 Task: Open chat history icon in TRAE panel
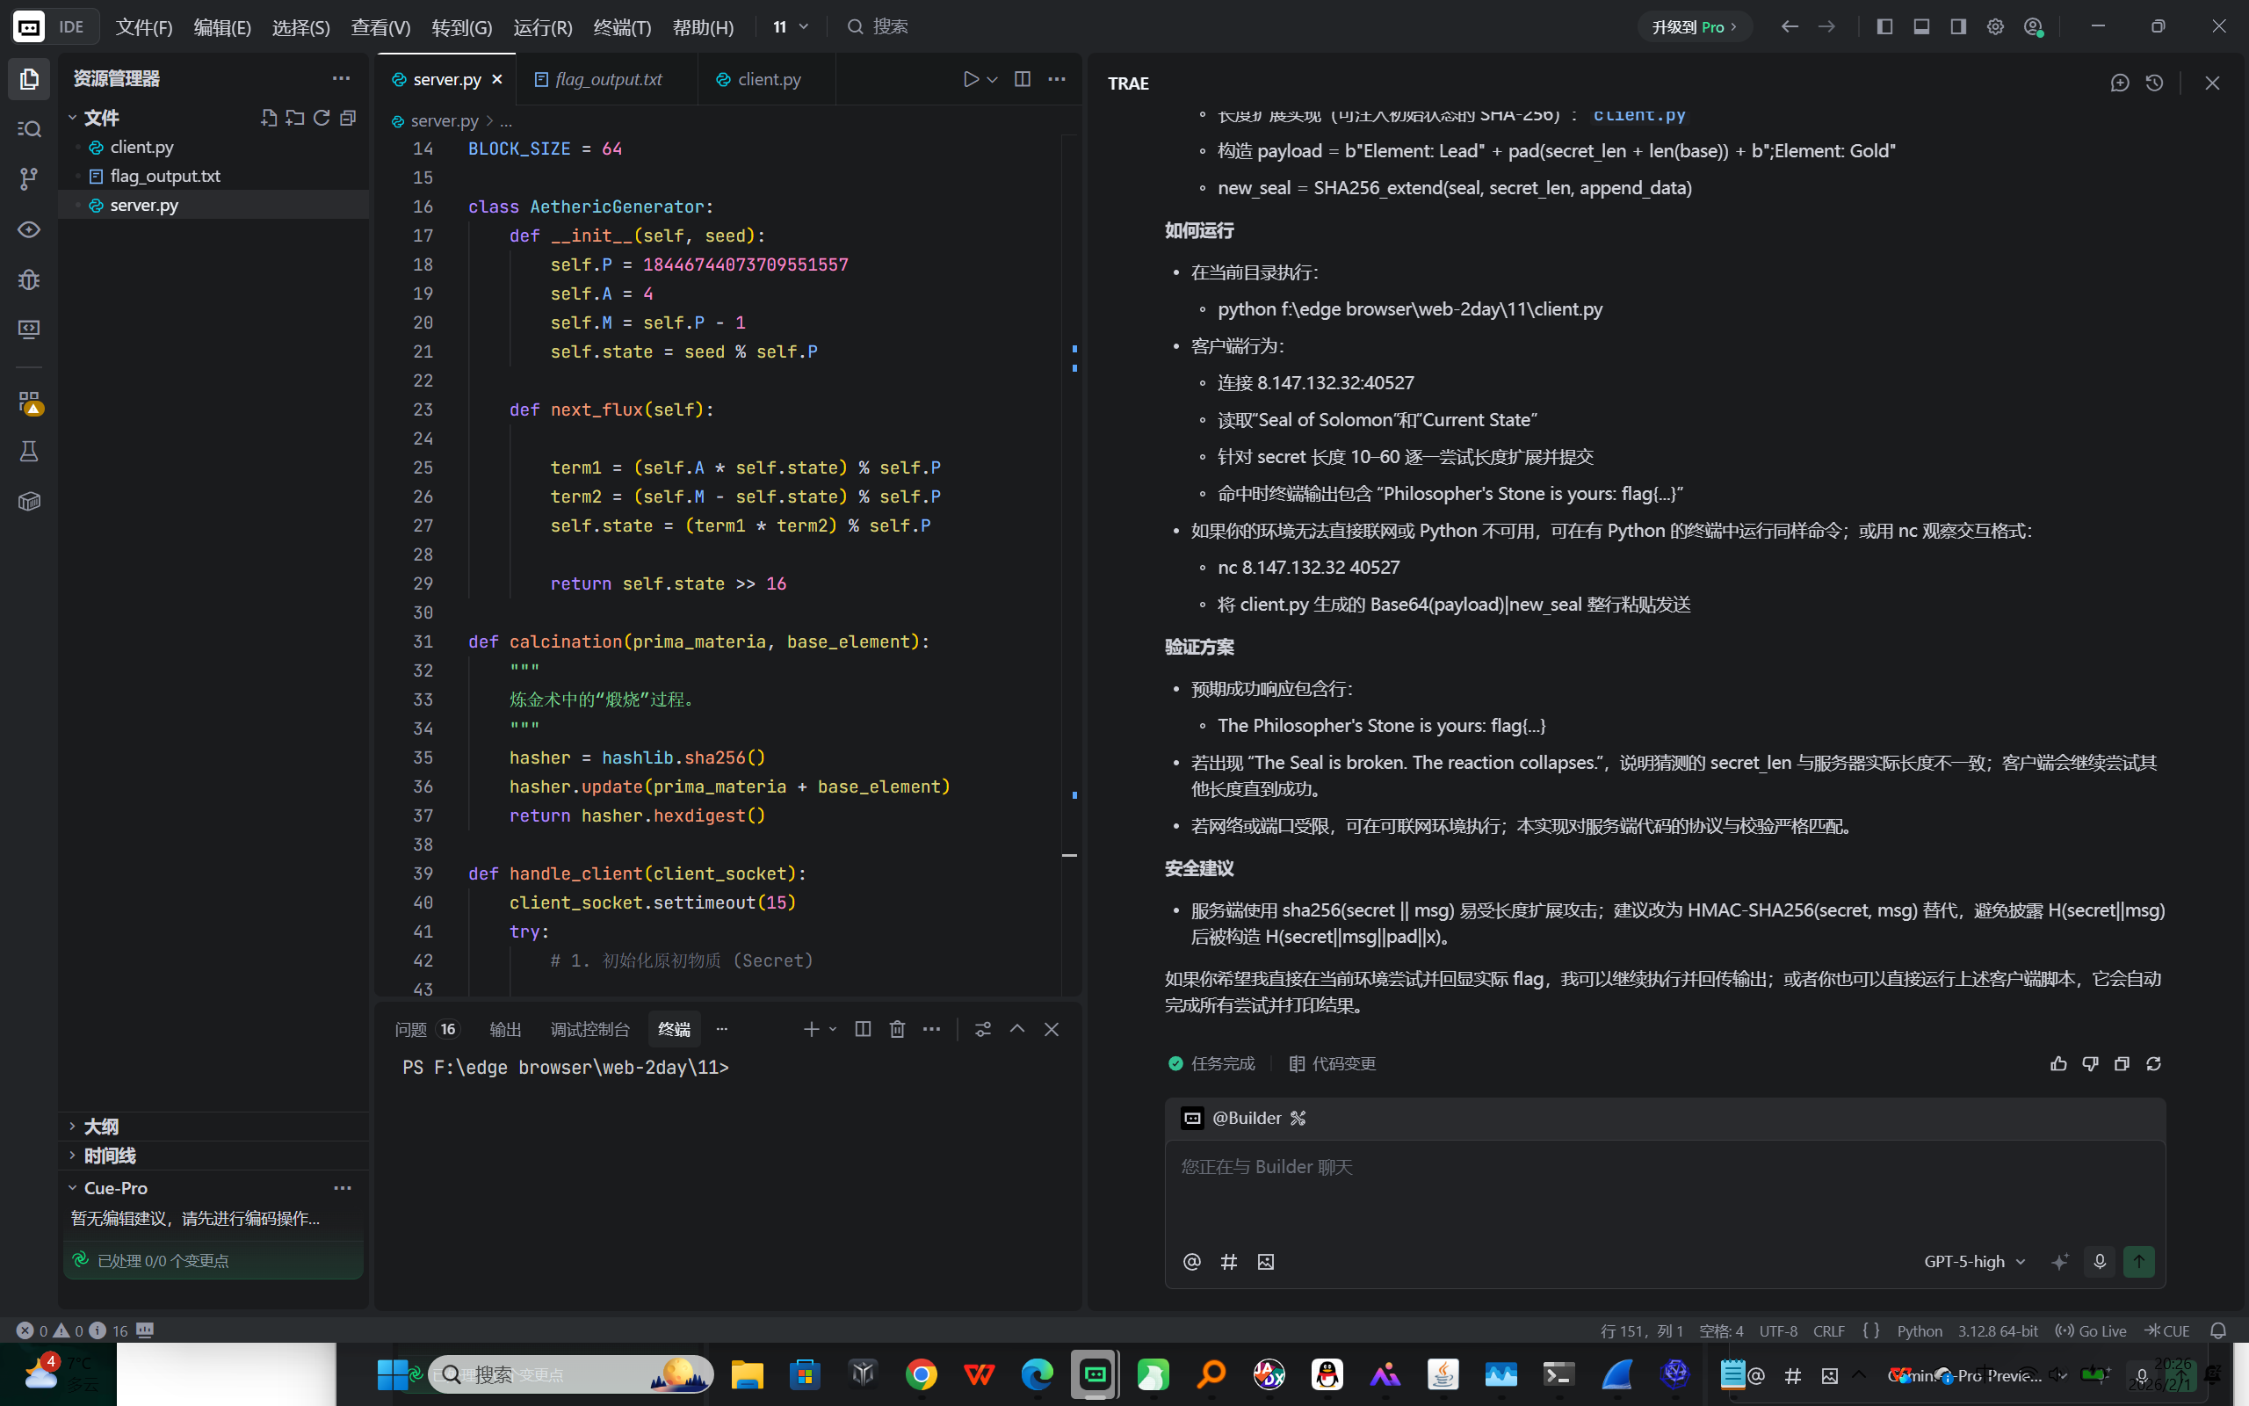tap(2154, 83)
